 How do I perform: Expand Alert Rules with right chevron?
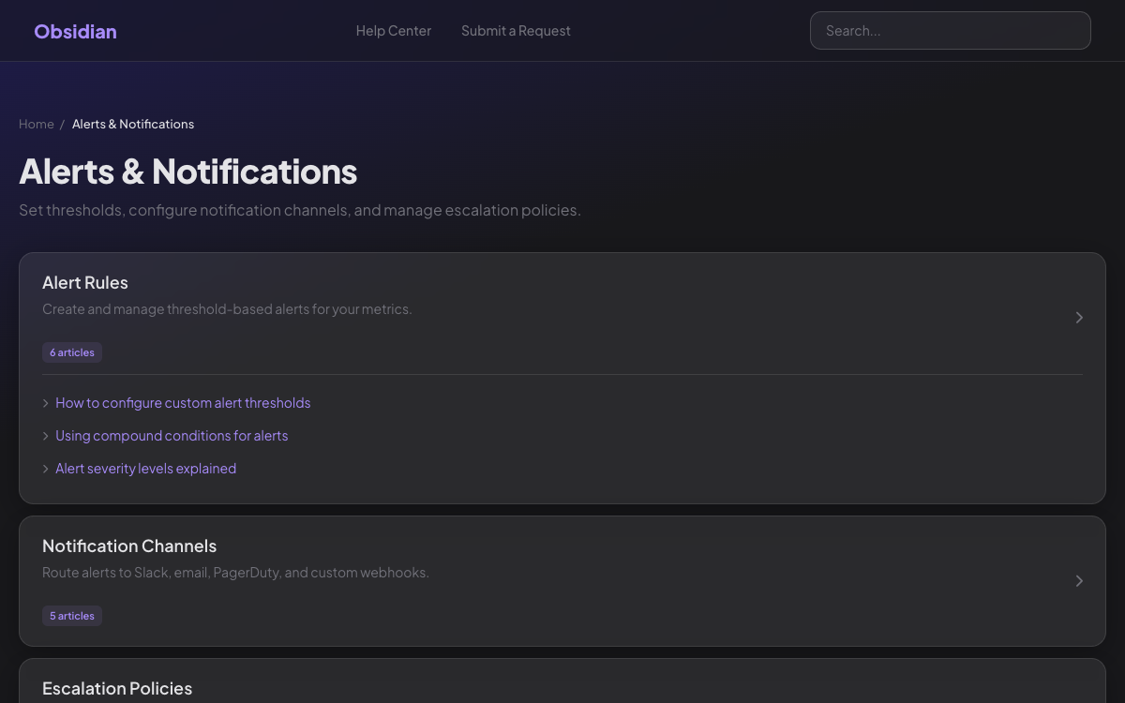point(1079,318)
